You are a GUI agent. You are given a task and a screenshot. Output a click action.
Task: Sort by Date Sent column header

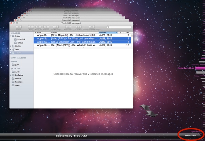(x=107, y=33)
